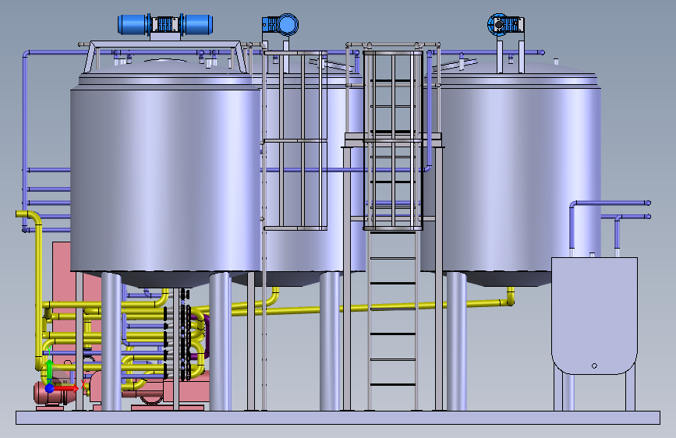This screenshot has height=438, width=676.
Task: Pick the small rectangular vessel on the far right
Action: [x=594, y=316]
